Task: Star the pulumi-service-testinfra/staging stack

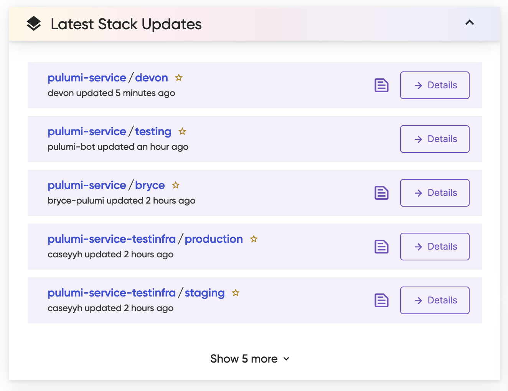Action: coord(236,293)
